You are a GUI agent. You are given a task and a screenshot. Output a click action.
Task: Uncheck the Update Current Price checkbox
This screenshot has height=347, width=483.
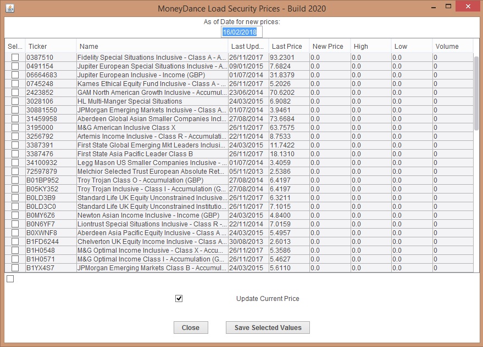pyautogui.click(x=179, y=298)
